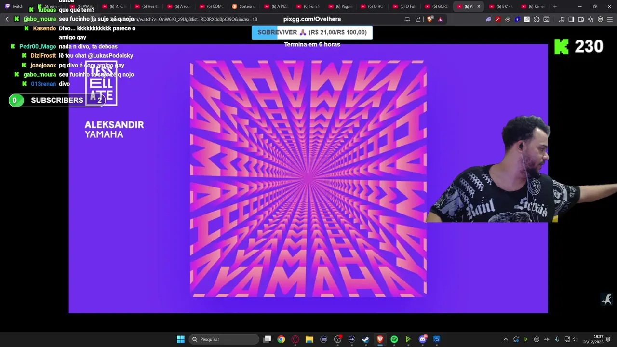
Task: Open Brave Leo AI sparkle icon
Action: tap(590, 19)
